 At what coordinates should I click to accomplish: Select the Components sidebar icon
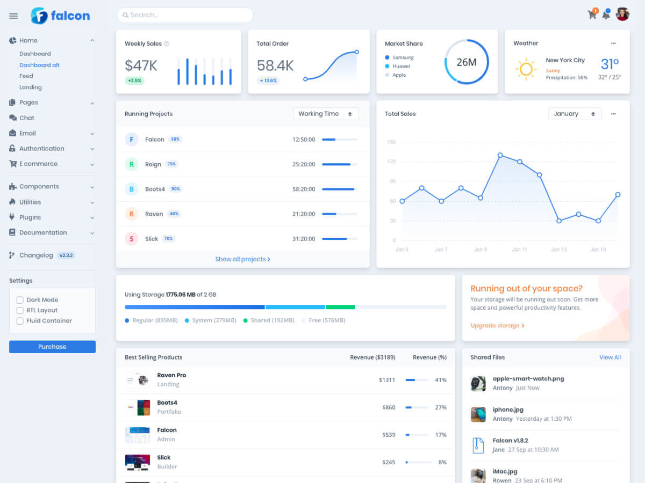coord(12,186)
